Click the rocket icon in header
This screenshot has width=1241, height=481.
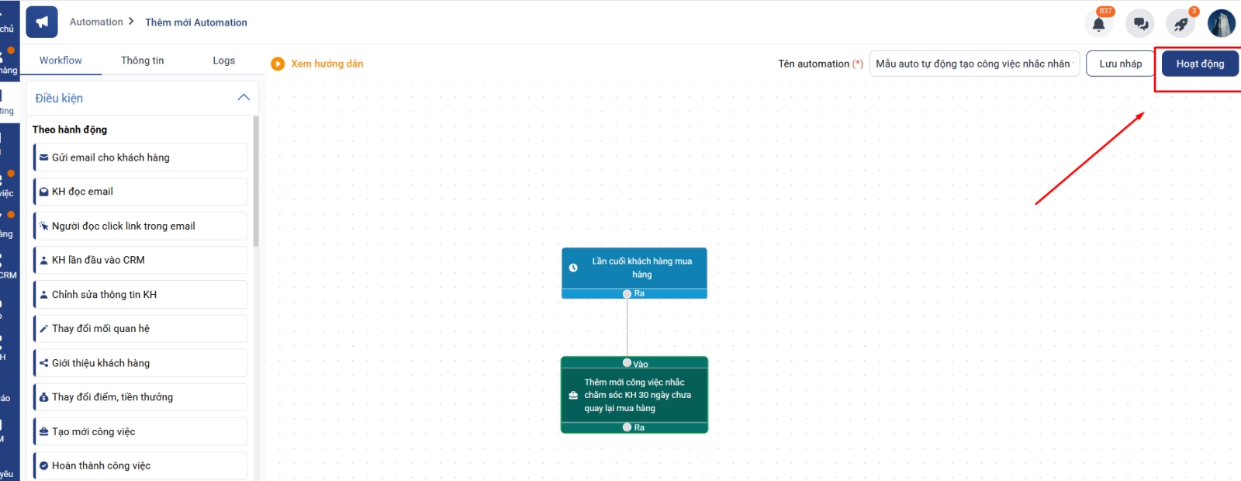(x=1181, y=24)
